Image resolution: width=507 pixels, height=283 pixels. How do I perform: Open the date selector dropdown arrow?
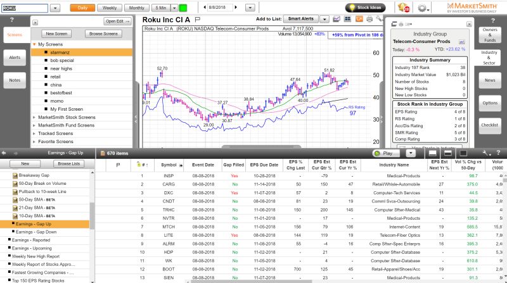click(x=250, y=8)
